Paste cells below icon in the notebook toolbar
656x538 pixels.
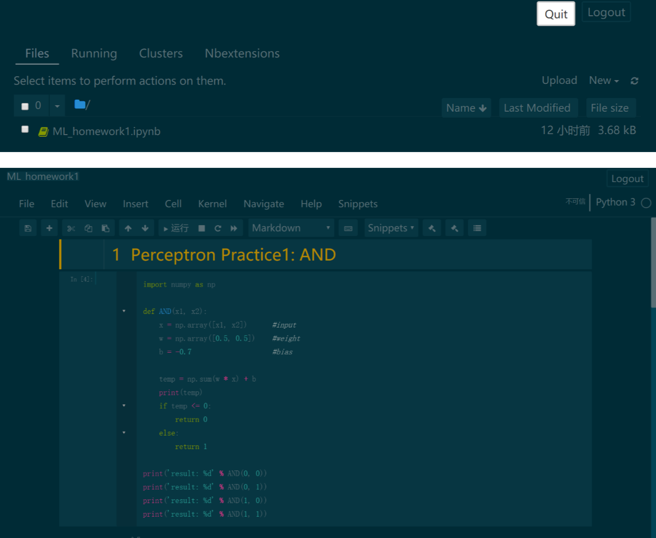106,228
